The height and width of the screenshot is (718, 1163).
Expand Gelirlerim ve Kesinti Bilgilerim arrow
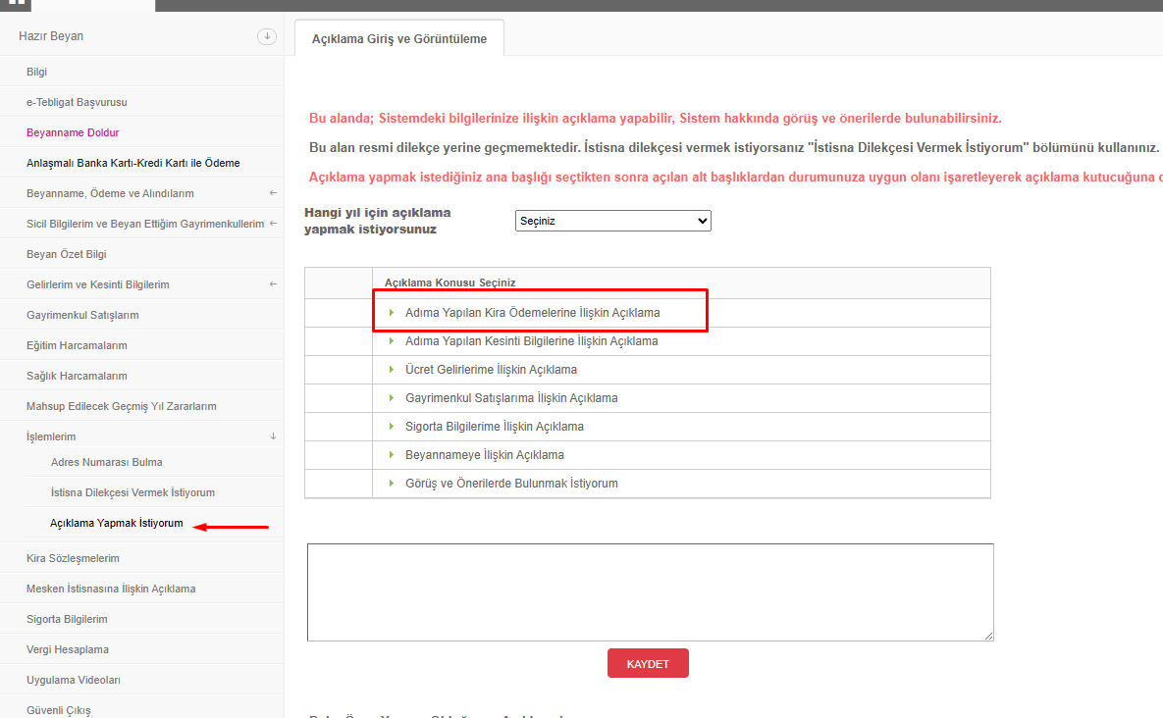[x=273, y=283]
